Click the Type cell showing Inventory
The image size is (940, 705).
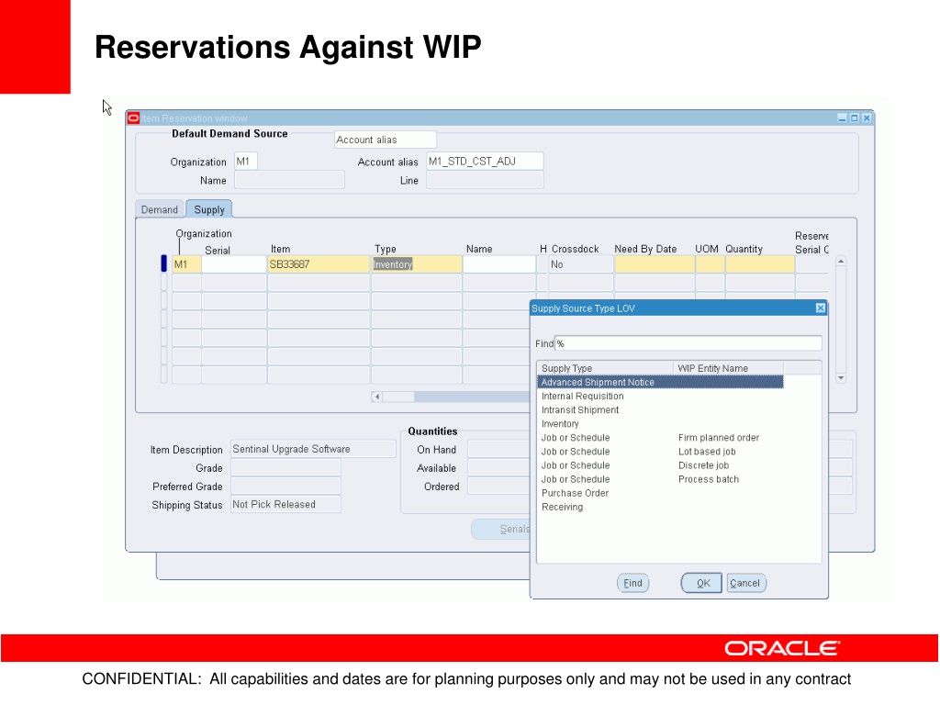pyautogui.click(x=417, y=264)
